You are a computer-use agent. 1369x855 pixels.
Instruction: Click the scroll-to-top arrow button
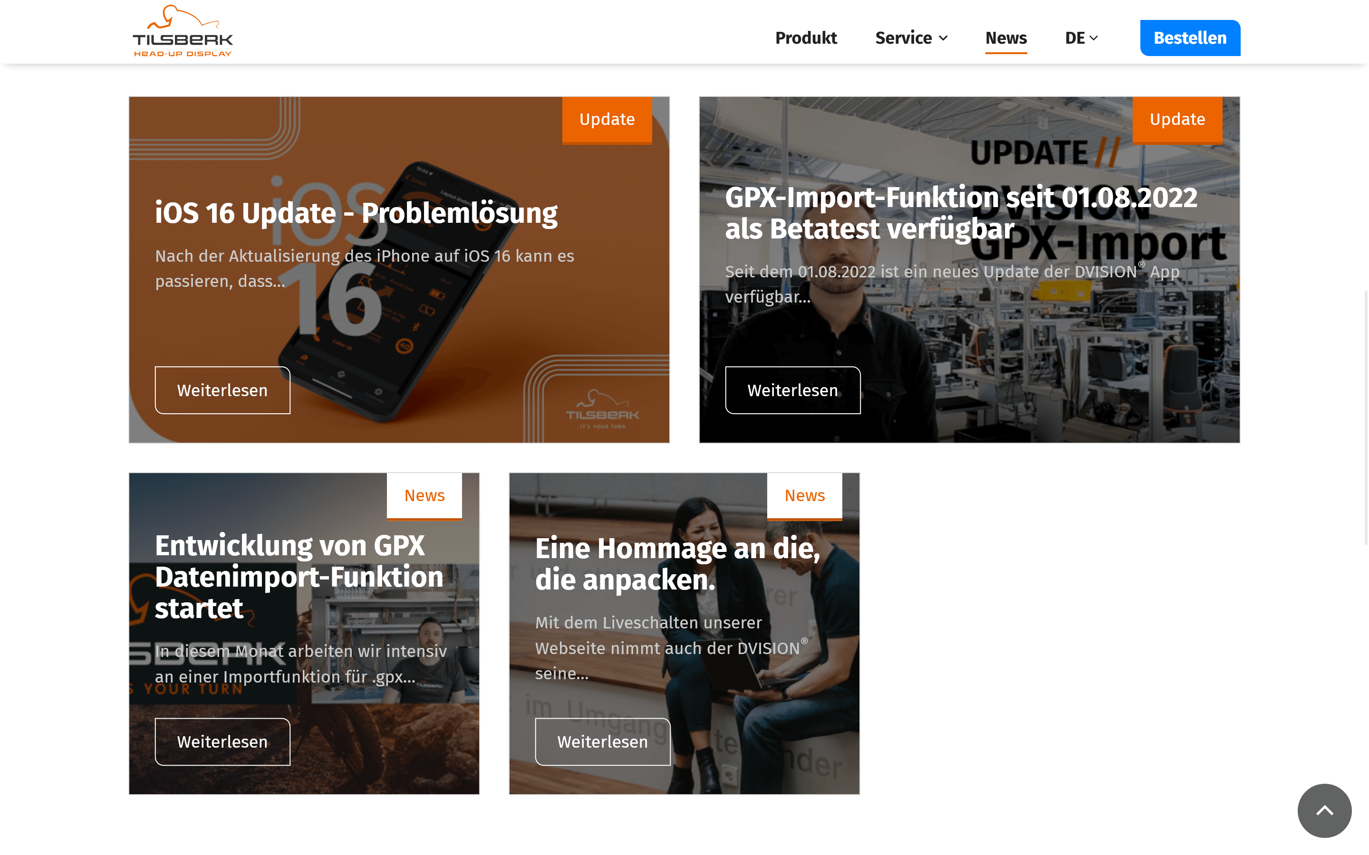1324,810
